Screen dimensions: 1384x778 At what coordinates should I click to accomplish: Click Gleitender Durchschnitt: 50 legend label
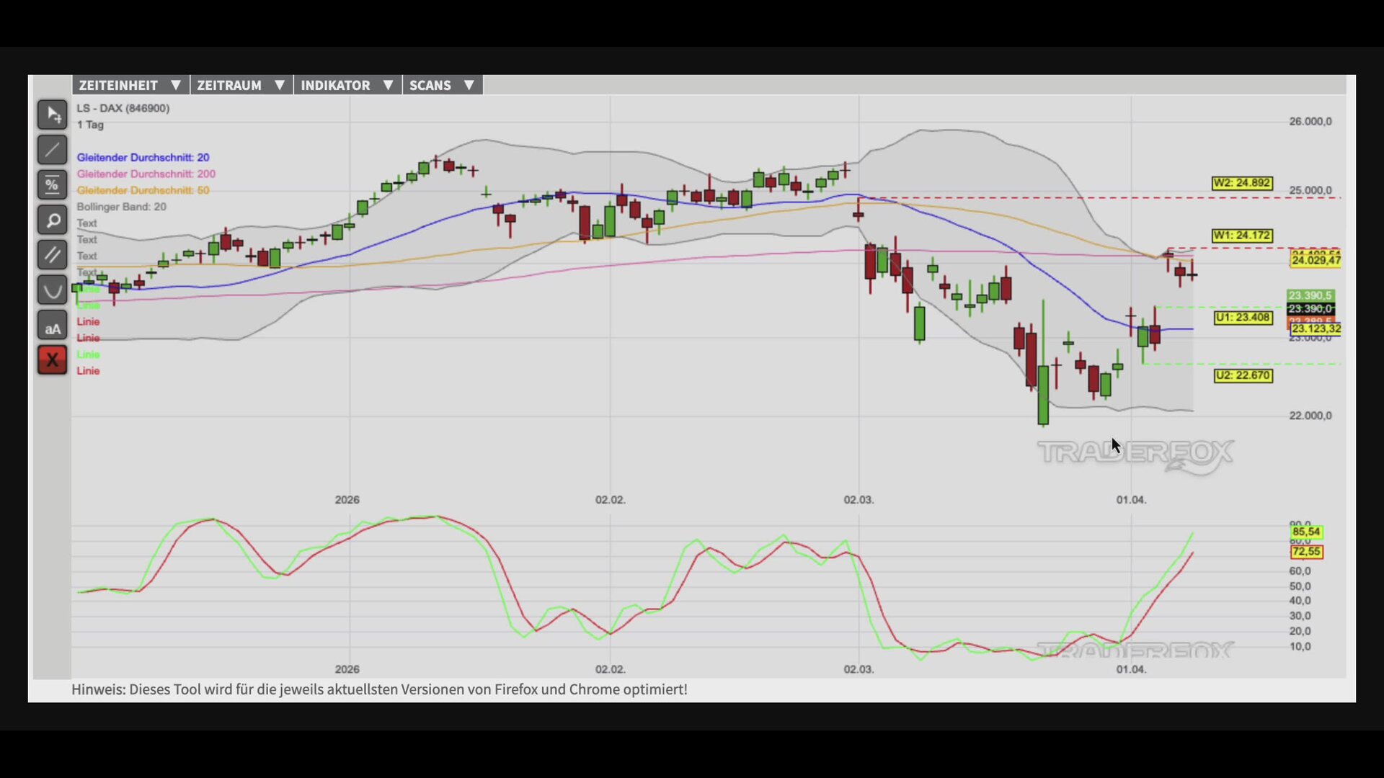tap(143, 190)
